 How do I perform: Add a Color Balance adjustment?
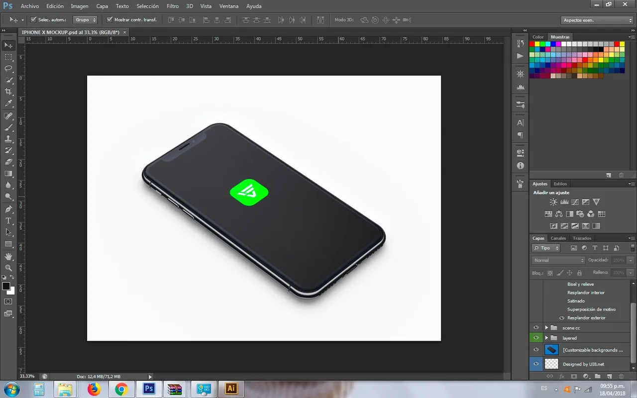tap(559, 214)
